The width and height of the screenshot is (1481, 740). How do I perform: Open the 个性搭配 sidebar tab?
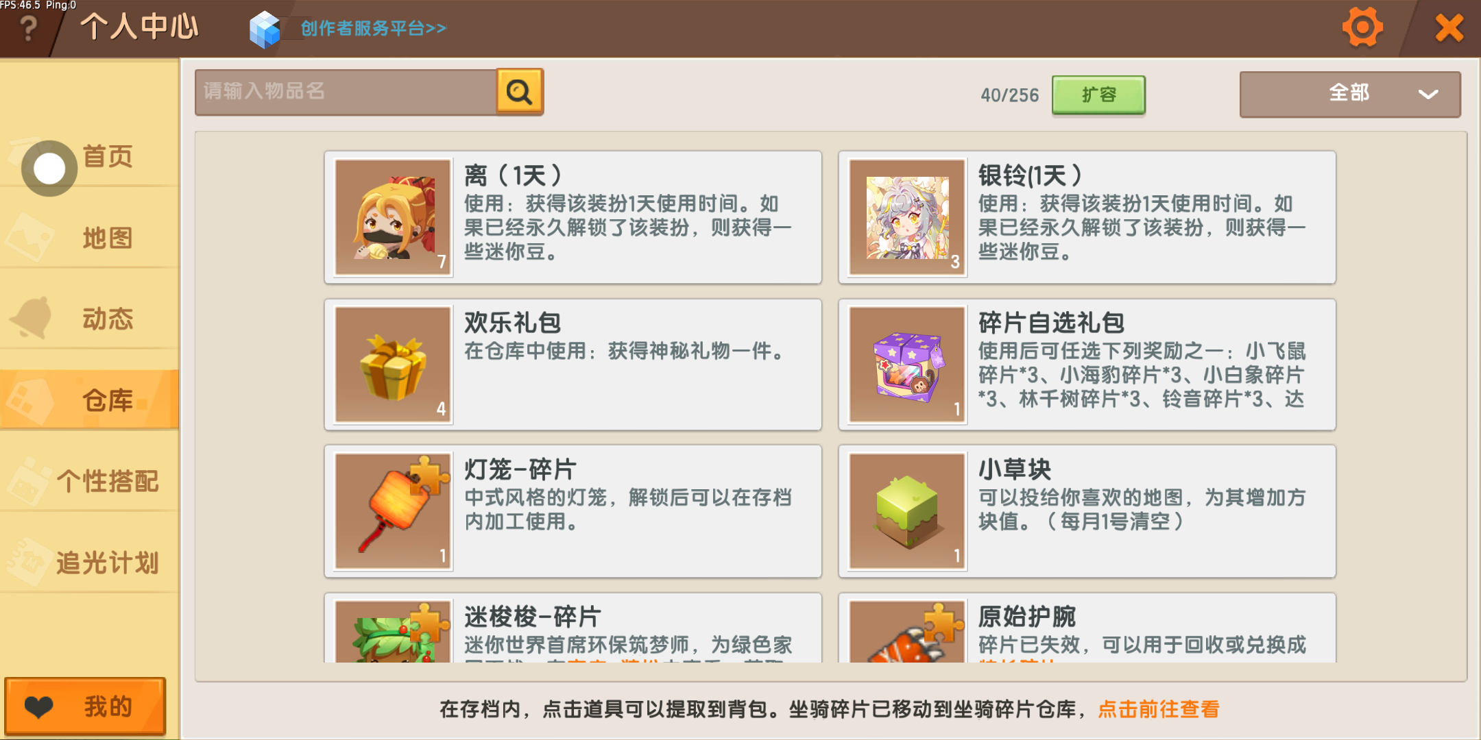[90, 481]
